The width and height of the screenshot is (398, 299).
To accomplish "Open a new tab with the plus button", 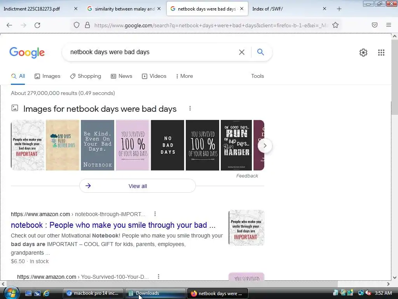I will (339, 9).
